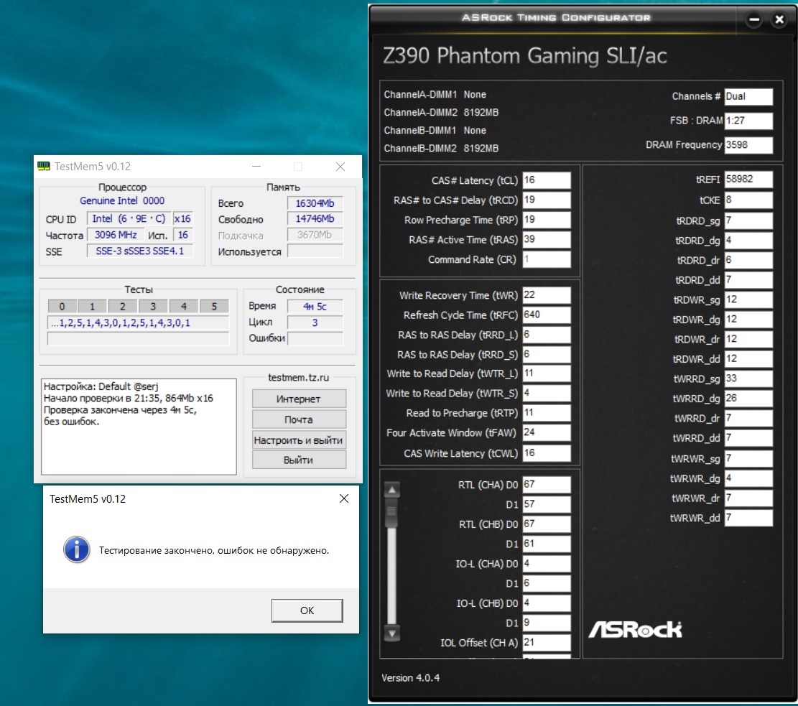
Task: Click the Read to Precharge (tRTP) field
Action: pos(547,413)
